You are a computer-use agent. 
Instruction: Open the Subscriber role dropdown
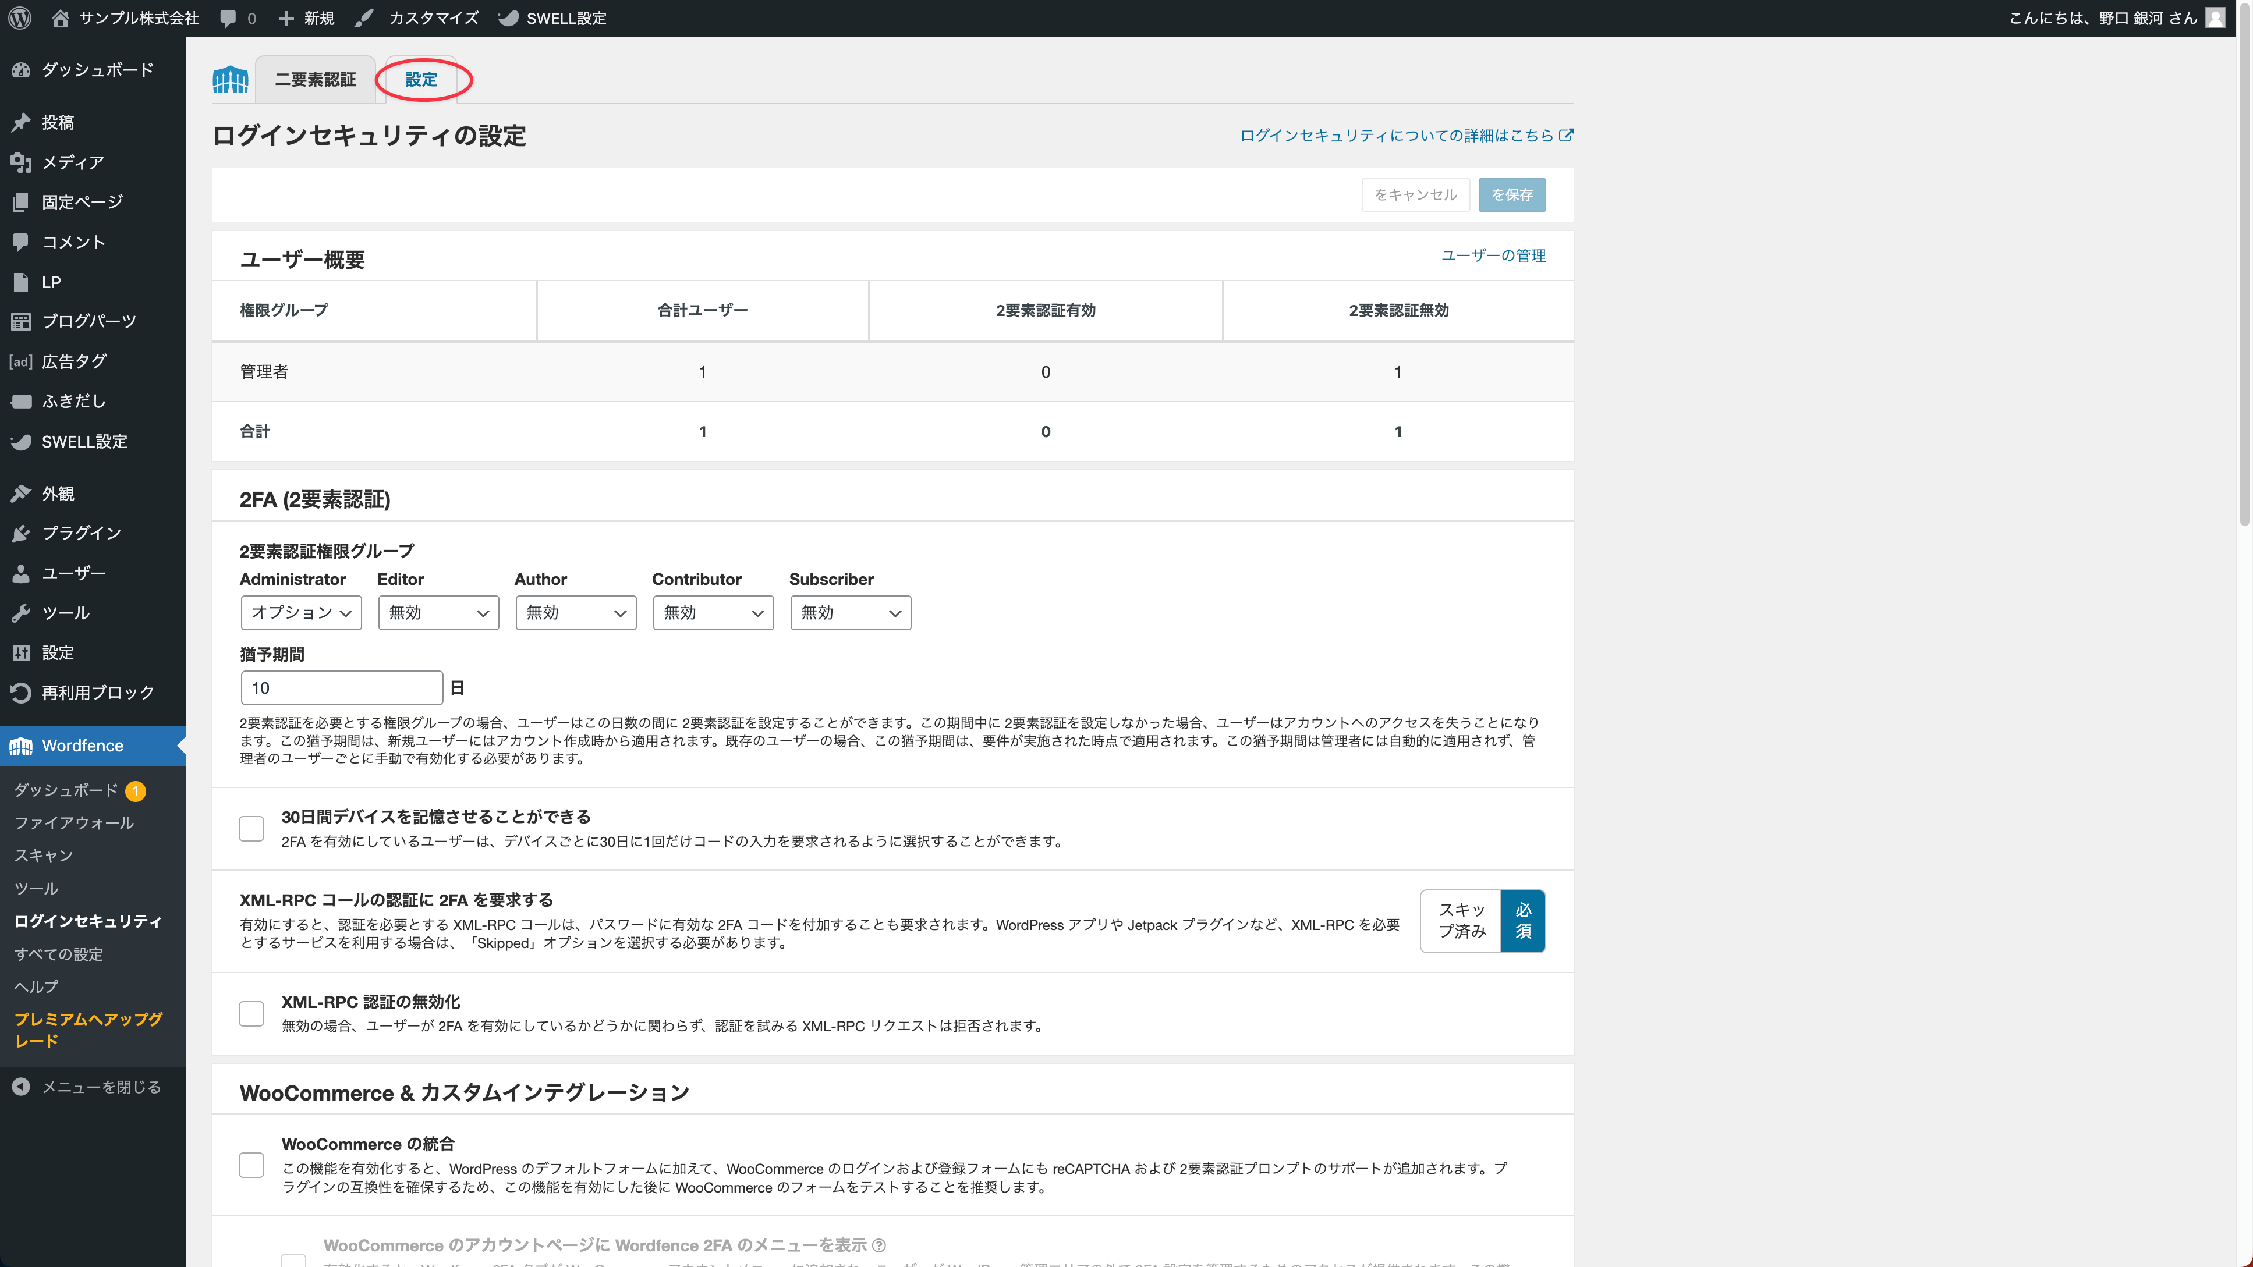[x=850, y=613]
